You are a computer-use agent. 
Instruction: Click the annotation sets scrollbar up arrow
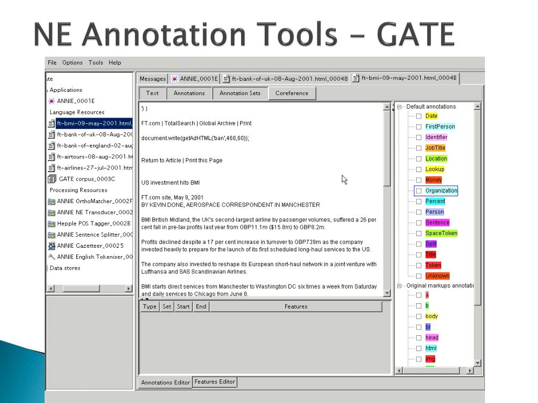click(x=477, y=107)
